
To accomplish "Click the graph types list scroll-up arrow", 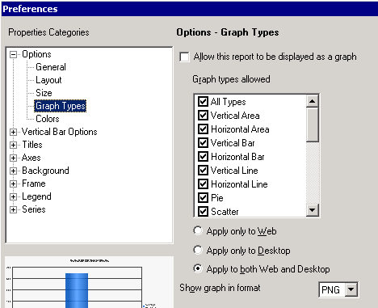I will coord(313,101).
